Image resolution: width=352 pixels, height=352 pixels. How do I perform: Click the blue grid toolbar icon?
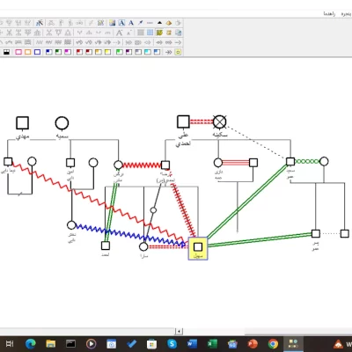point(150,33)
